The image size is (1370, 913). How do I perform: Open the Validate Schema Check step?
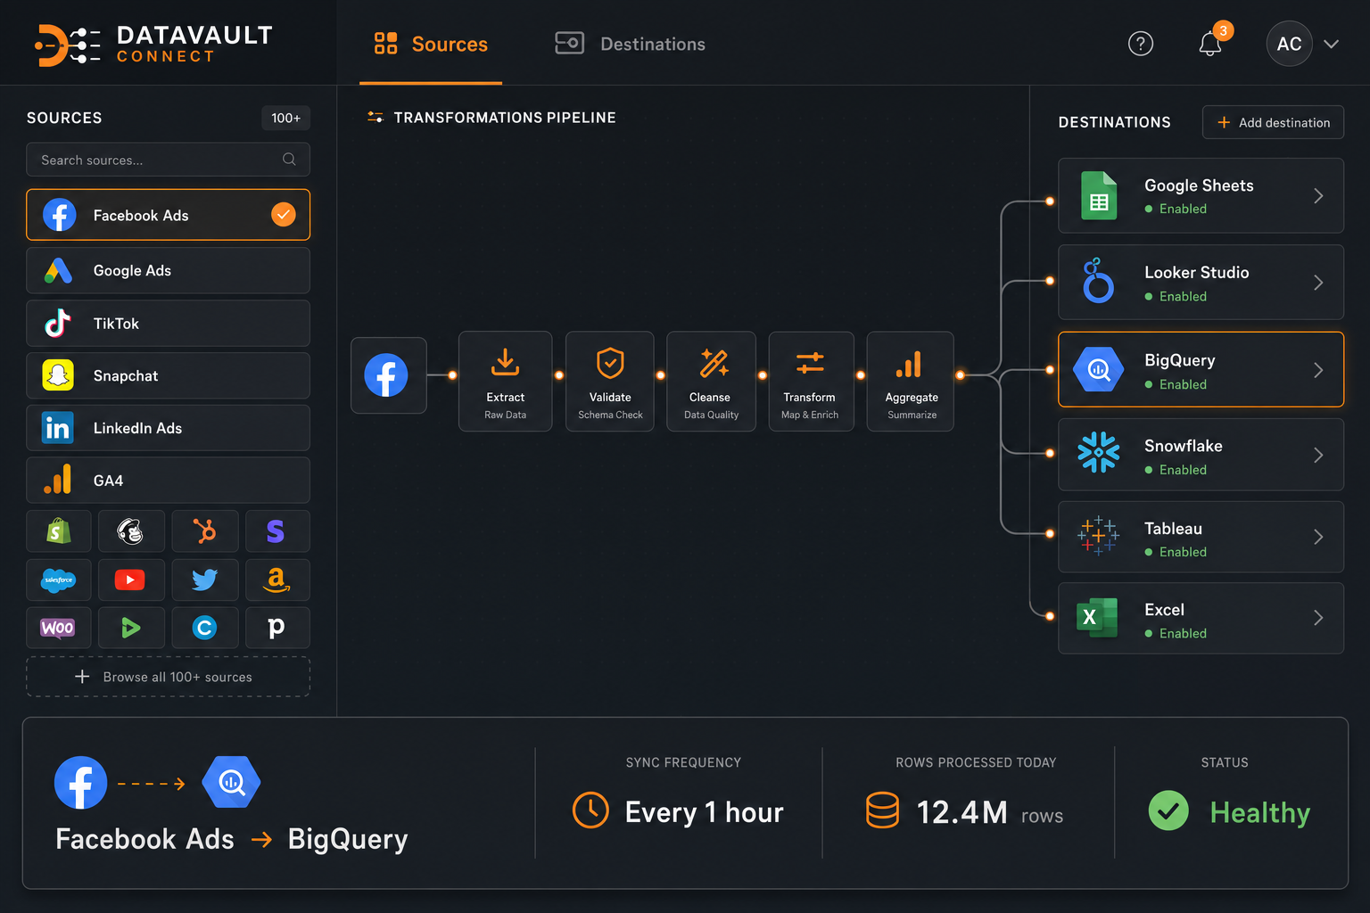click(x=610, y=382)
